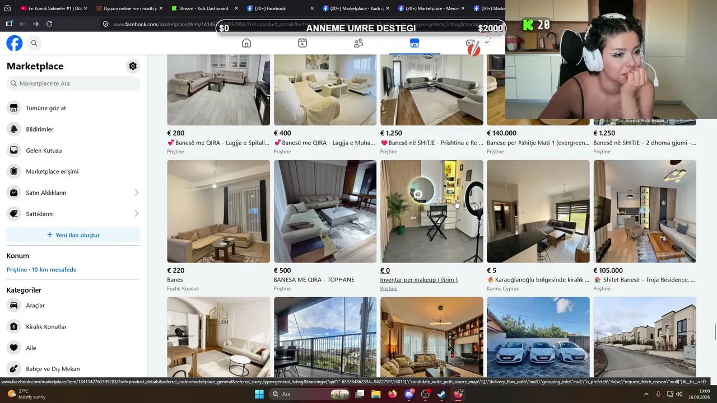This screenshot has height=403, width=717.
Task: Open the € 280 Banesë me QIRA listing title
Action: (x=218, y=143)
